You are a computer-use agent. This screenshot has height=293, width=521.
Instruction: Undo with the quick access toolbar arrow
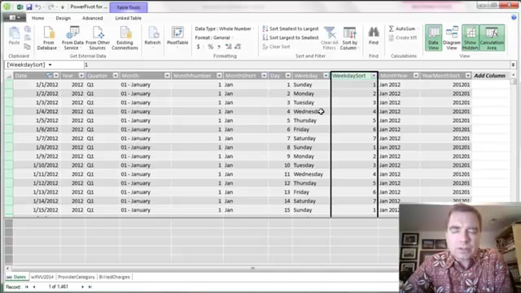[x=38, y=7]
